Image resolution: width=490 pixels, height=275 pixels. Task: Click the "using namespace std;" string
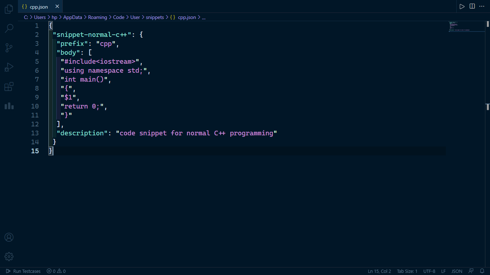click(x=104, y=71)
